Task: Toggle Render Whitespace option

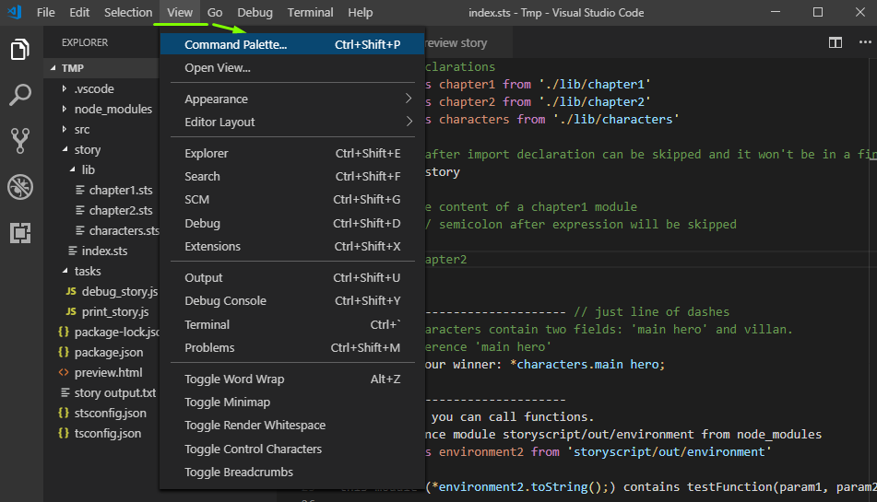Action: tap(292, 425)
